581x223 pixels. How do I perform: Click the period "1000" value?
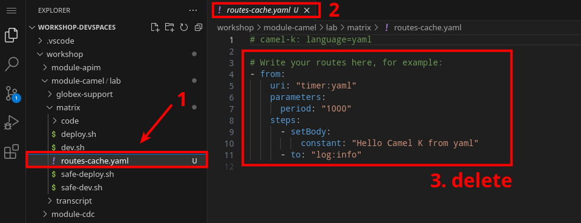coord(336,108)
